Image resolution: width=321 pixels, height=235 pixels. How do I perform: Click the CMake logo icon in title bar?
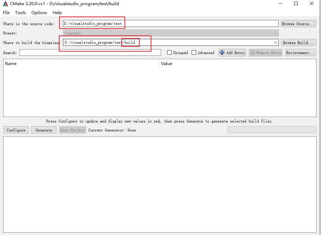click(5, 4)
